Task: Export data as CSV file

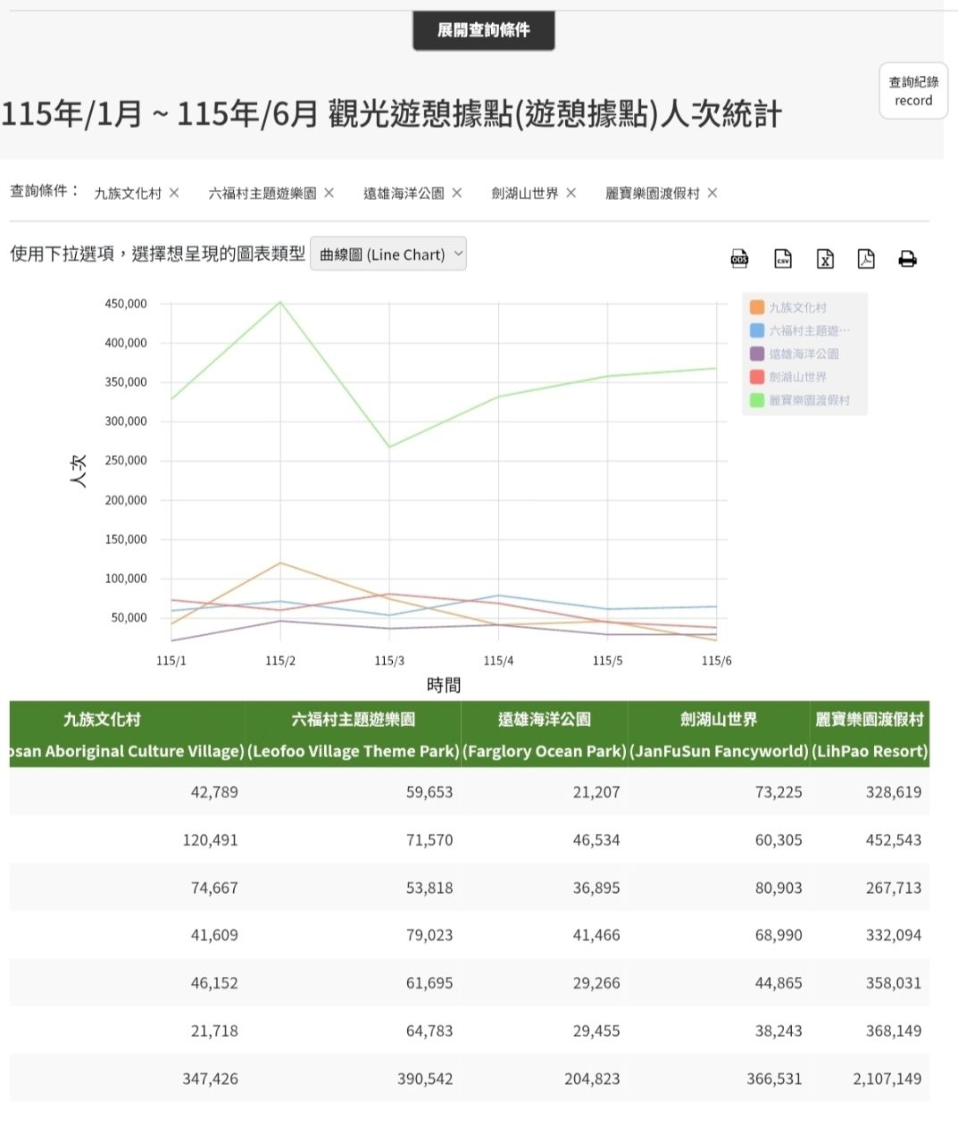Action: 782,259
